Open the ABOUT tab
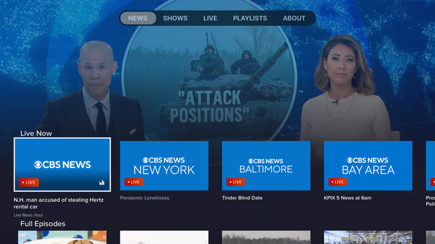Image resolution: width=435 pixels, height=244 pixels. coord(294,18)
